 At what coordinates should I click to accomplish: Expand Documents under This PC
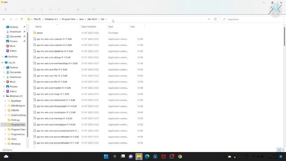tap(4, 72)
